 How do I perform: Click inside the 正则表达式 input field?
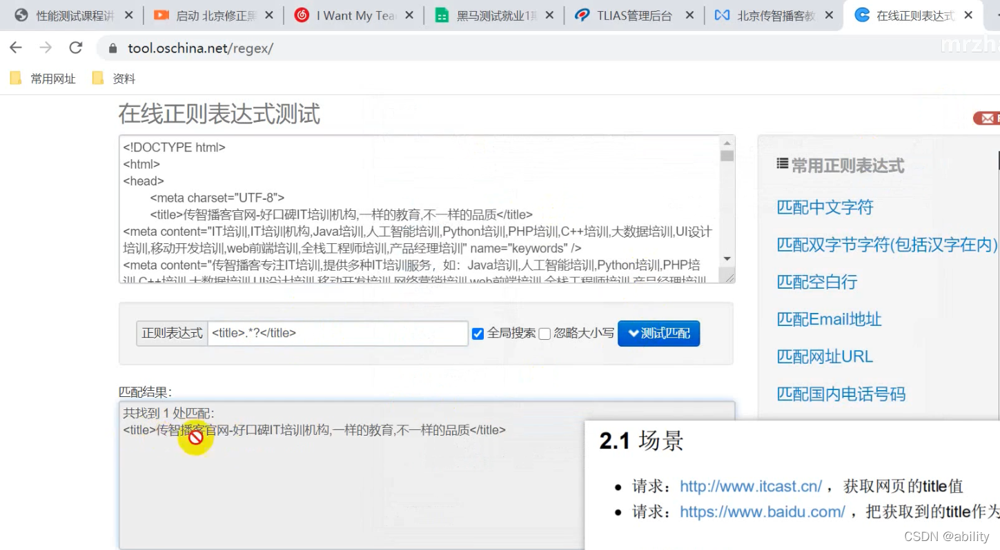click(337, 333)
